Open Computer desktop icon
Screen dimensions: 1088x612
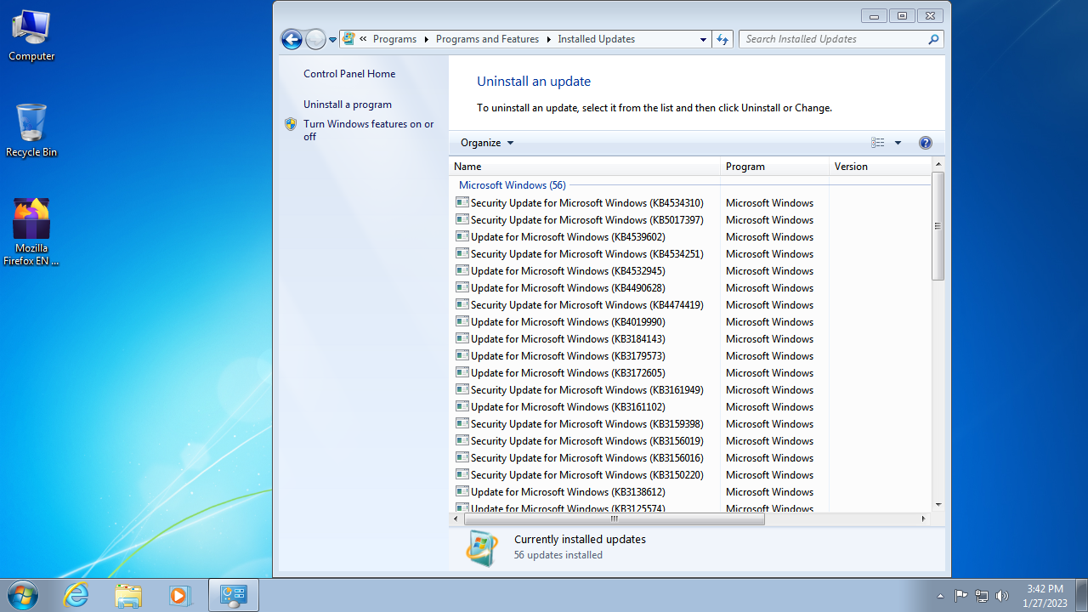(31, 37)
